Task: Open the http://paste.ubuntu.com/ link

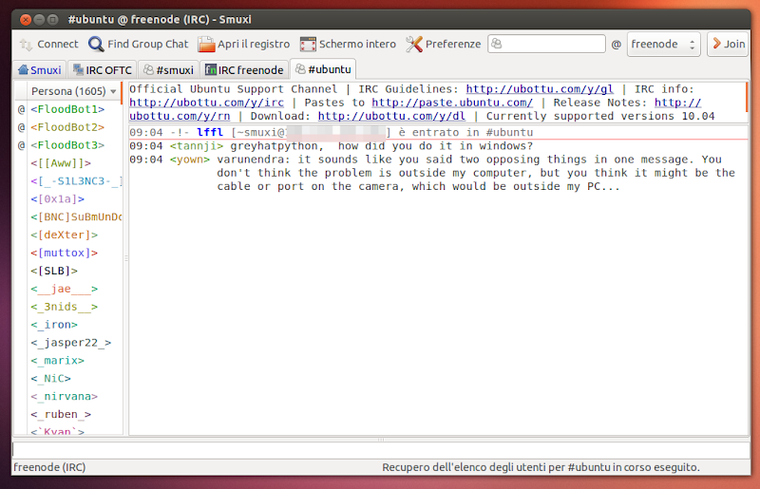Action: pyautogui.click(x=452, y=103)
